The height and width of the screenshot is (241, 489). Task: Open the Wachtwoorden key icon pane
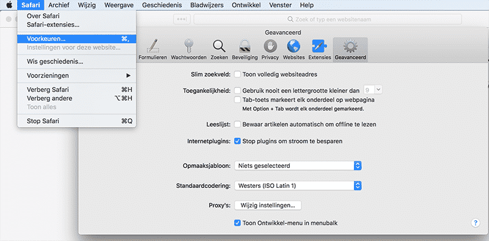tap(188, 50)
